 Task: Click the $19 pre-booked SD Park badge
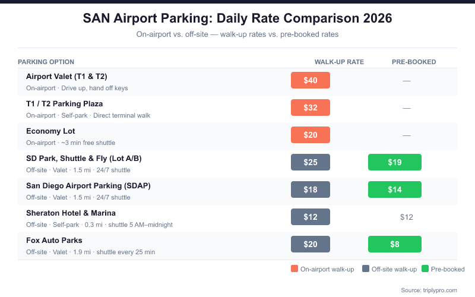[x=394, y=162]
